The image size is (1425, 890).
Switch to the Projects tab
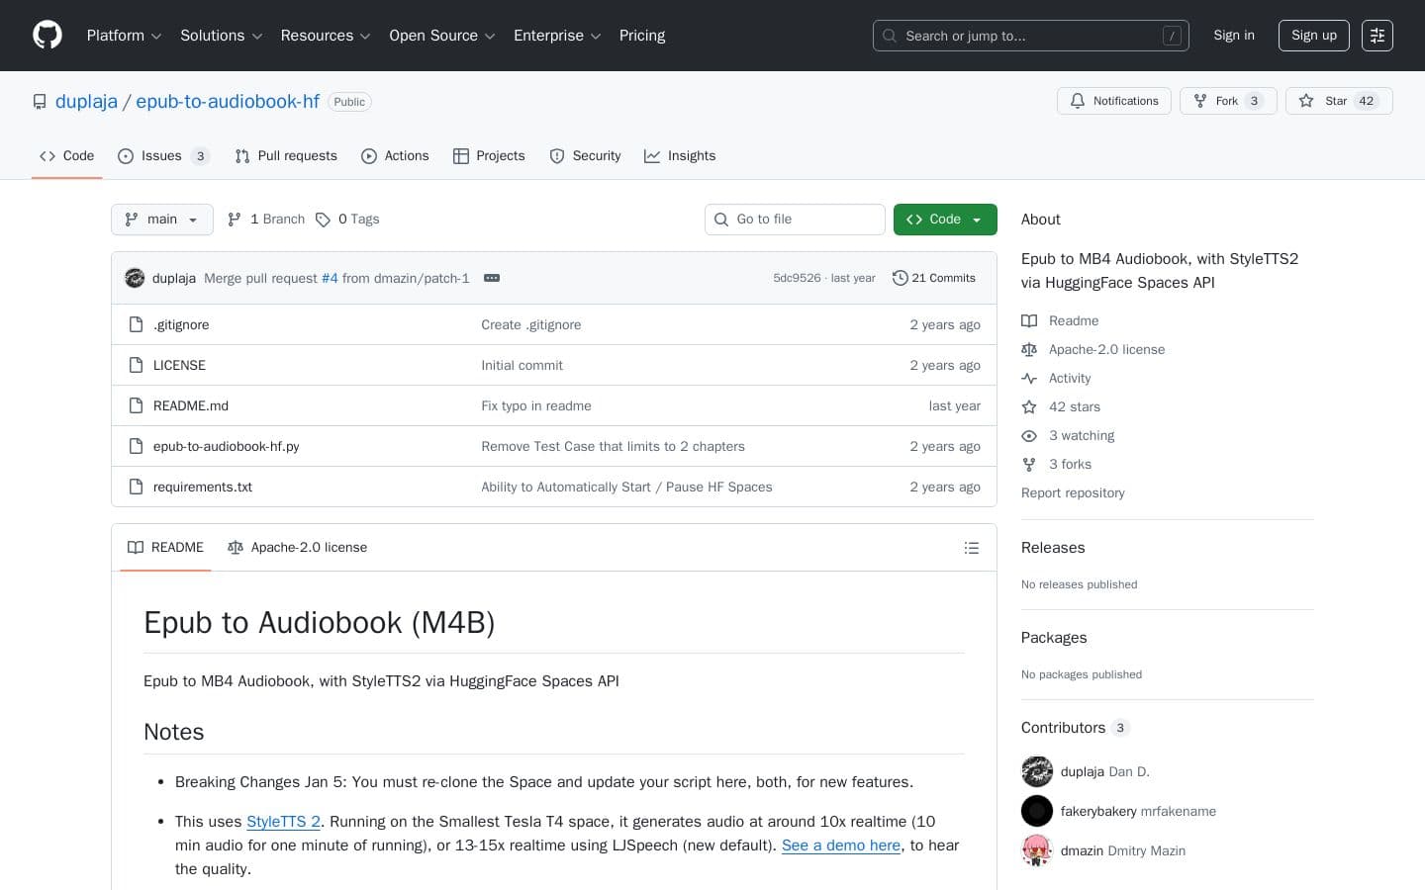pyautogui.click(x=488, y=156)
